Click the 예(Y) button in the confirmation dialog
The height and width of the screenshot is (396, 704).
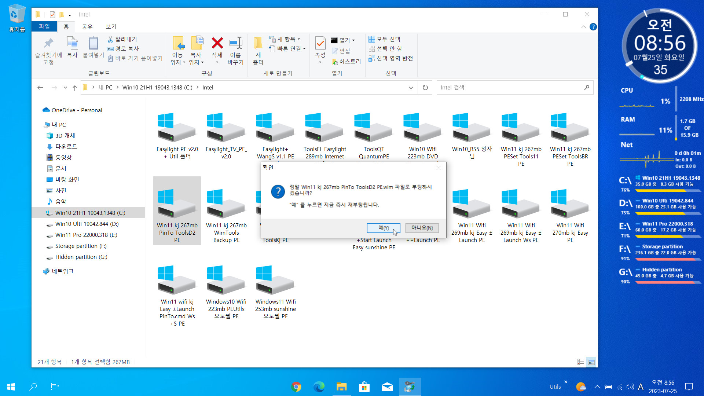(x=384, y=228)
